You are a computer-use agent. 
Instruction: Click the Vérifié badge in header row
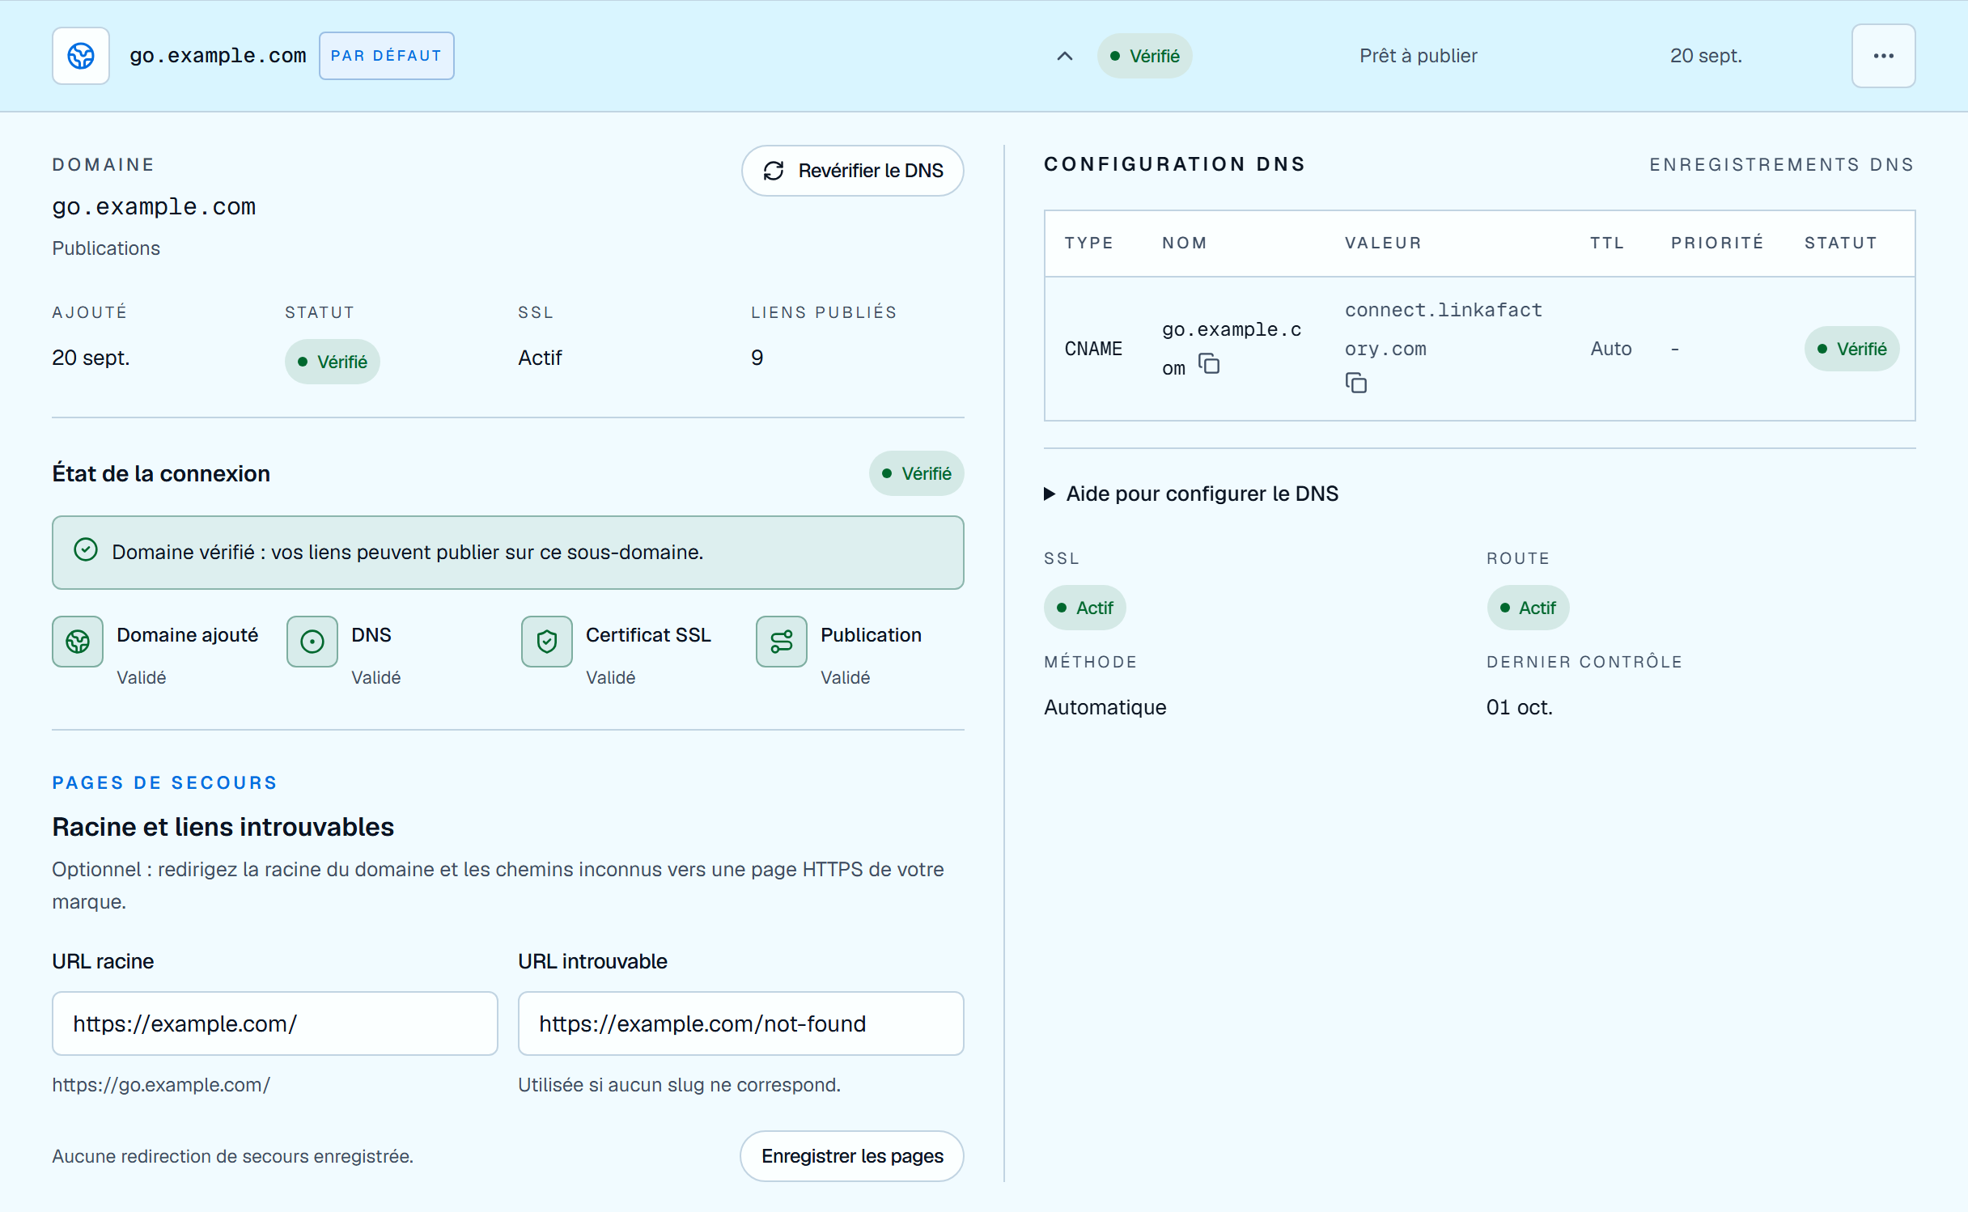(x=1145, y=56)
